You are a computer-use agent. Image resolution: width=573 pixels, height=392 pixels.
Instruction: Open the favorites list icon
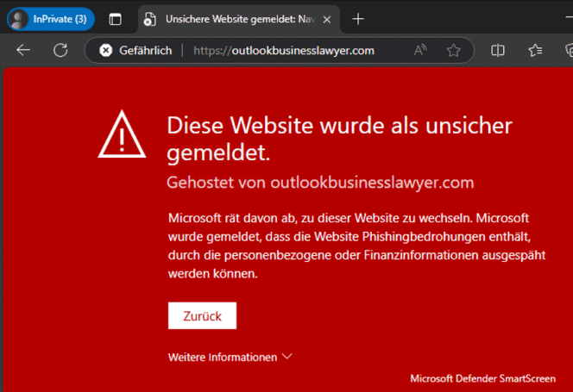point(535,50)
